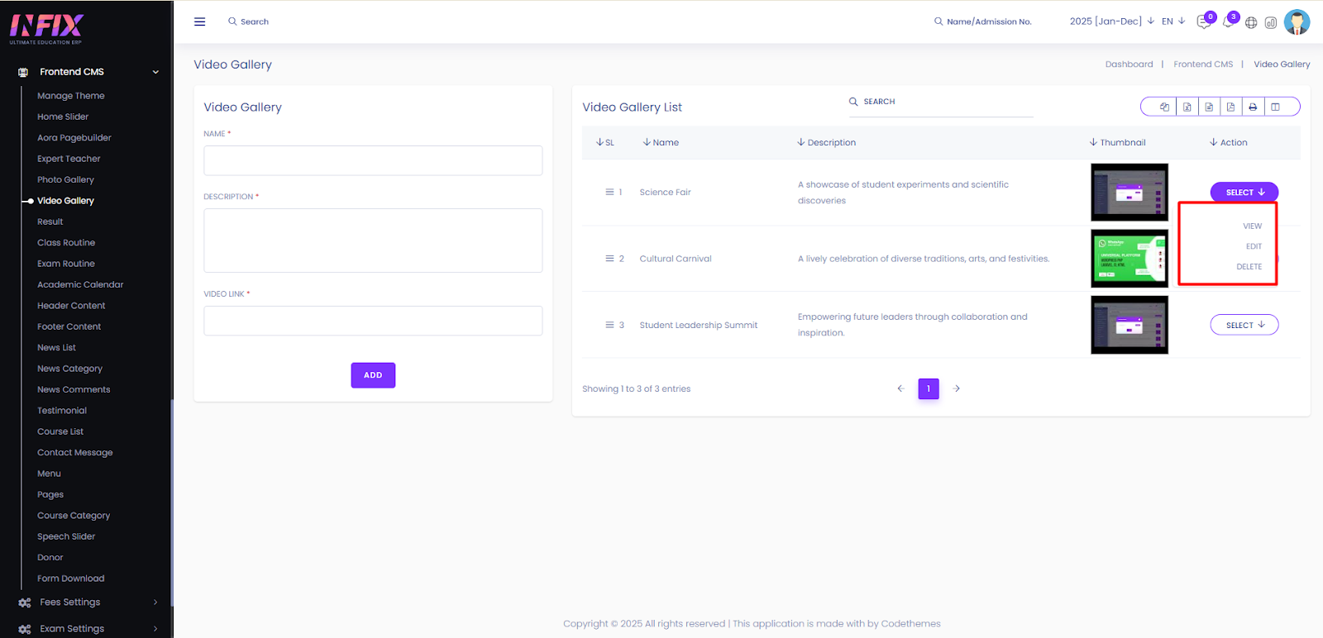Open Photo Gallery in sidebar
The image size is (1323, 638).
pyautogui.click(x=65, y=179)
